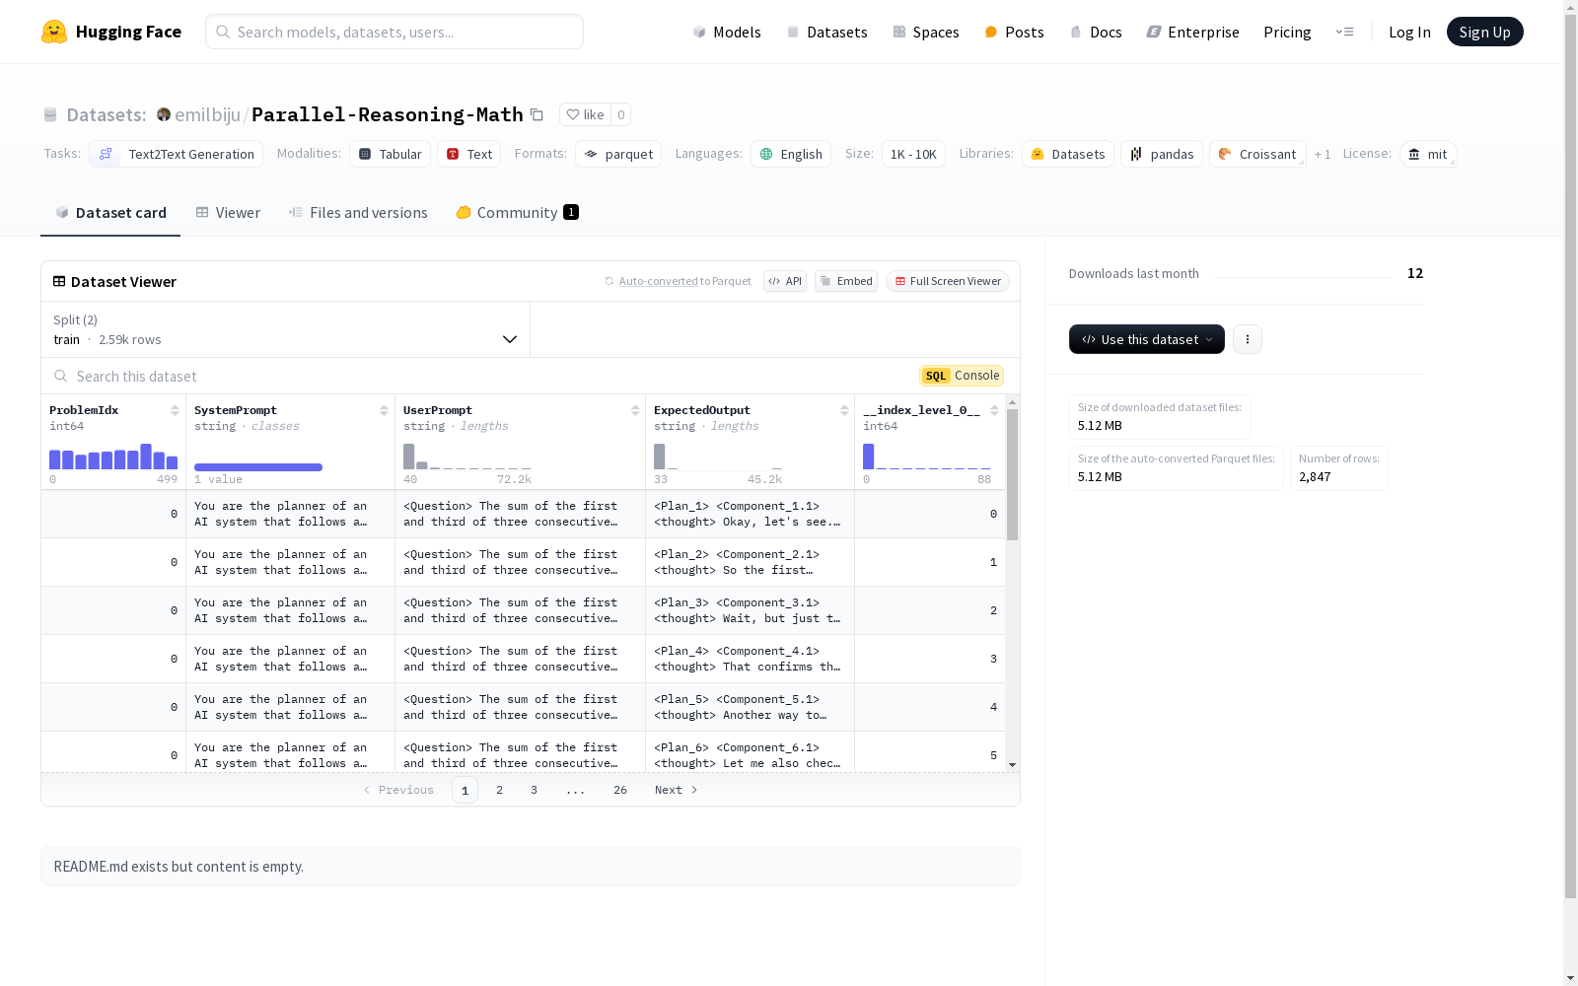The image size is (1578, 986).
Task: Sort the ExpectedOutput column
Action: (x=844, y=410)
